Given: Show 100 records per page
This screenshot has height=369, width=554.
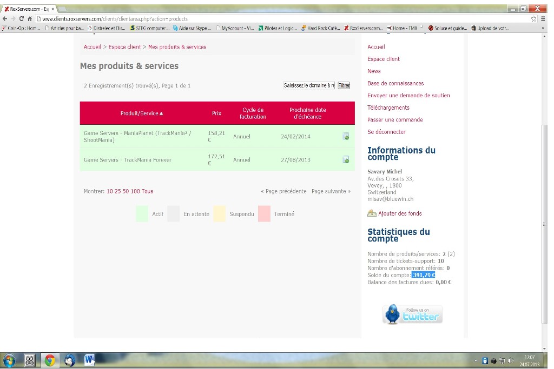Looking at the screenshot, I should (x=135, y=191).
